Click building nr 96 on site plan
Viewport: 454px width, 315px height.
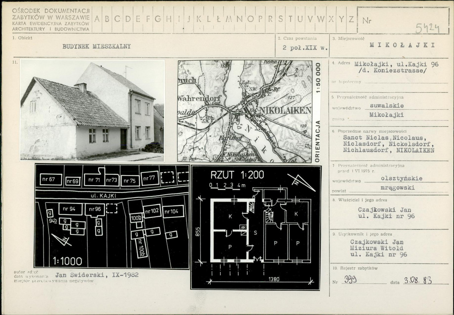[x=95, y=210]
